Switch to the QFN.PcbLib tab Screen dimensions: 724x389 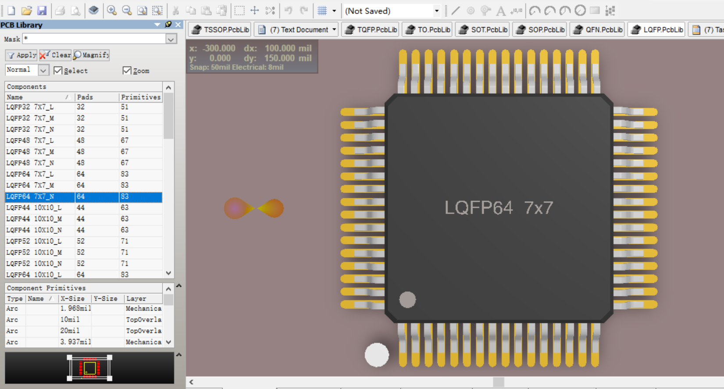pyautogui.click(x=598, y=29)
